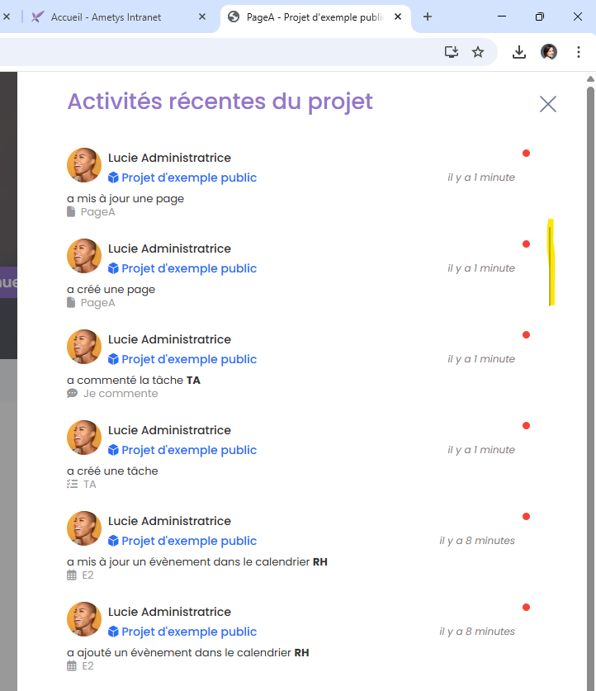Open PageA from the page update activity
The image size is (596, 691).
pyautogui.click(x=97, y=212)
